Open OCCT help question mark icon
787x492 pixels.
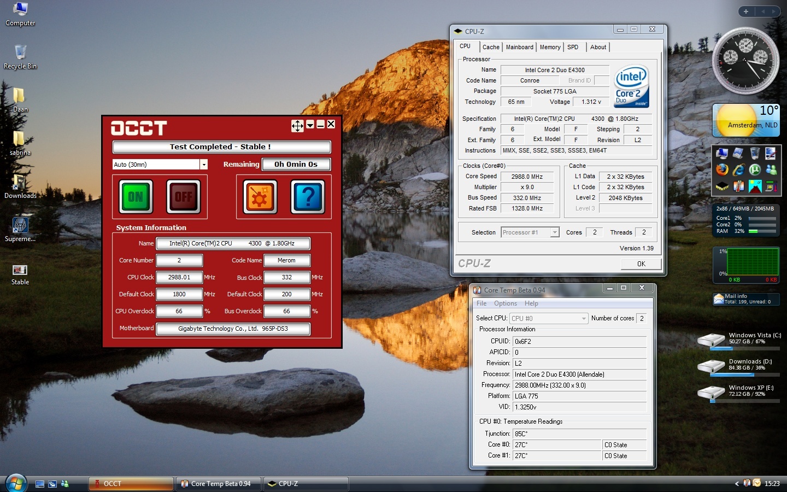click(x=308, y=197)
